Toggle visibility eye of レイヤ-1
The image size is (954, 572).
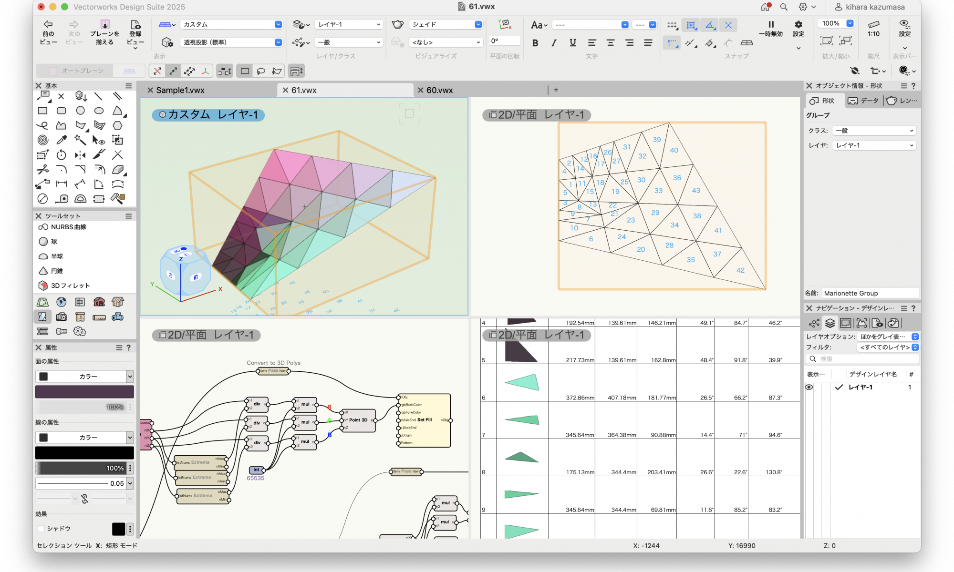click(809, 387)
